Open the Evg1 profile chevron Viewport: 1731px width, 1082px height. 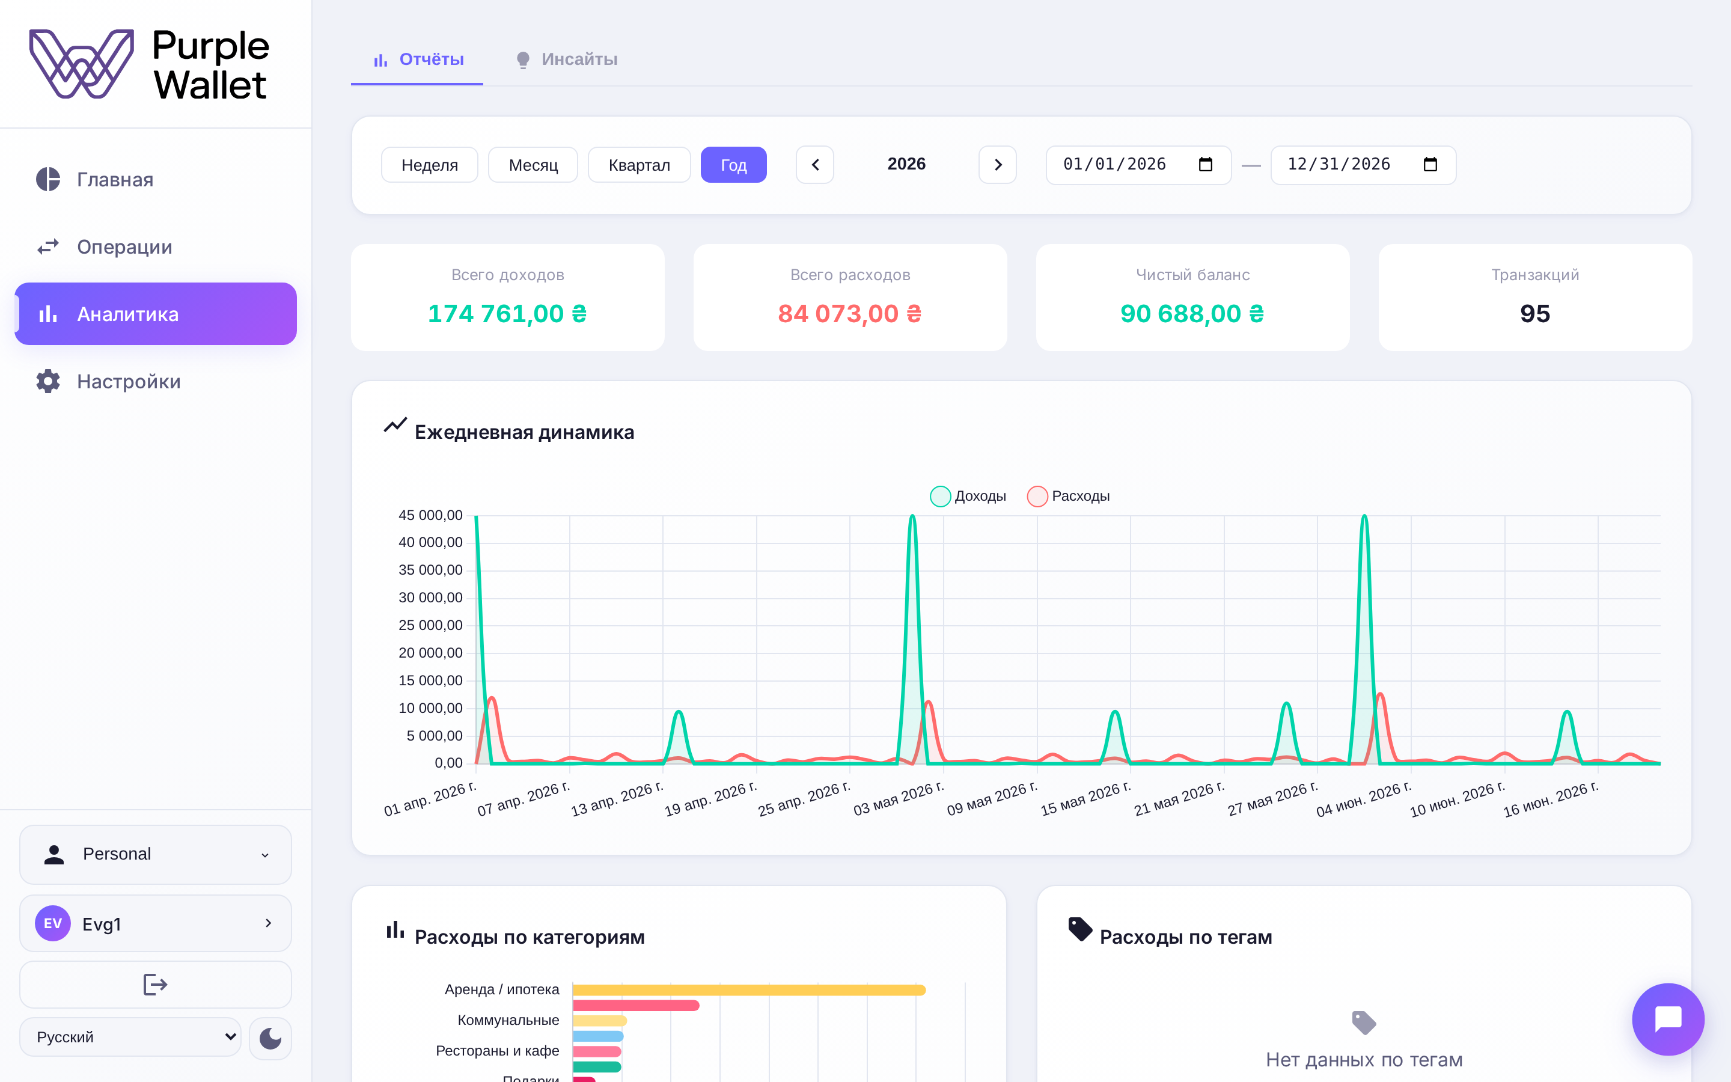pos(268,923)
